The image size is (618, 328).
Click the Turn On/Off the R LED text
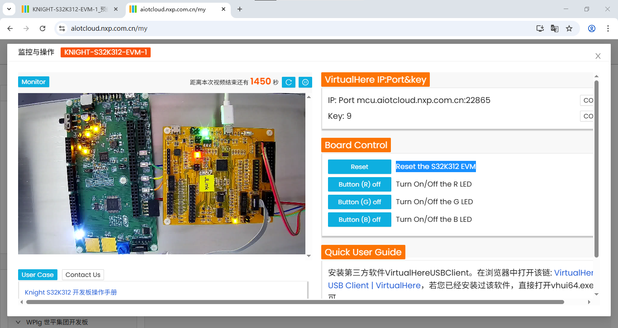[434, 184]
